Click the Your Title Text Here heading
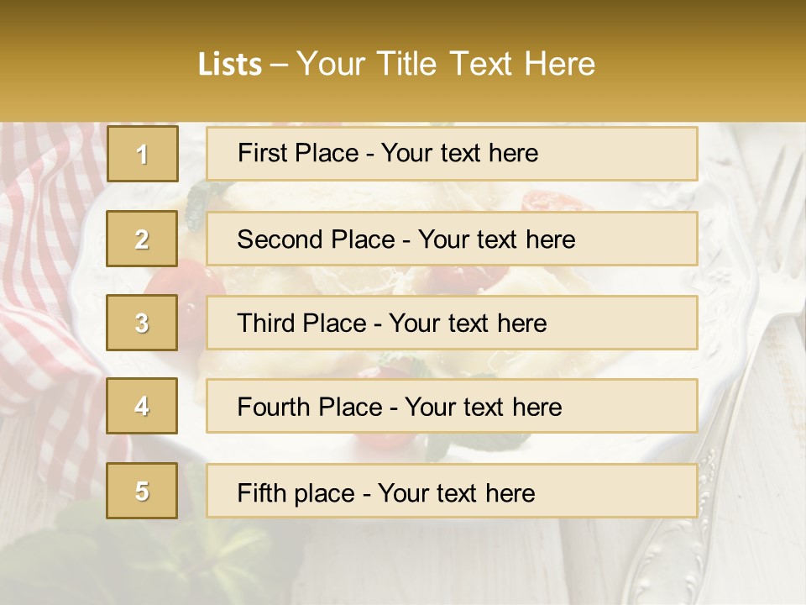806x605 pixels. tap(446, 64)
